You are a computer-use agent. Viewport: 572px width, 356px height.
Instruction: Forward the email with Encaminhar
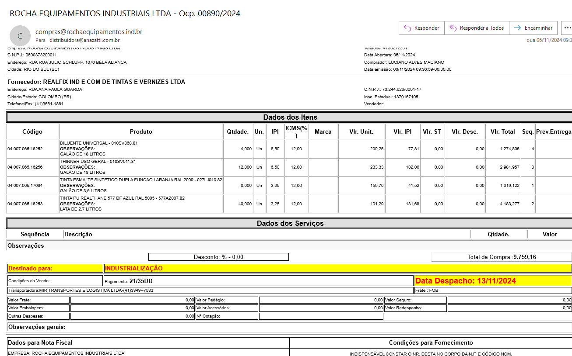point(533,28)
